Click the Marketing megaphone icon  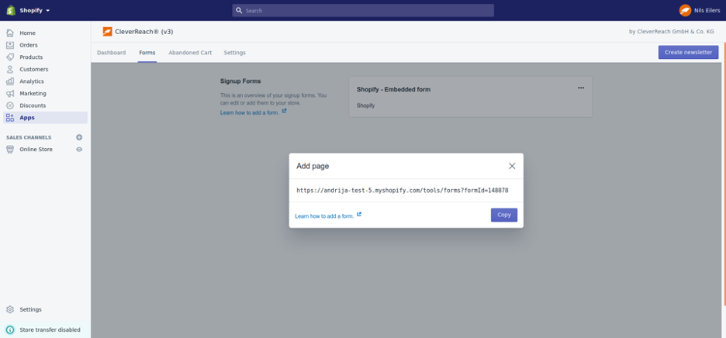coord(10,93)
